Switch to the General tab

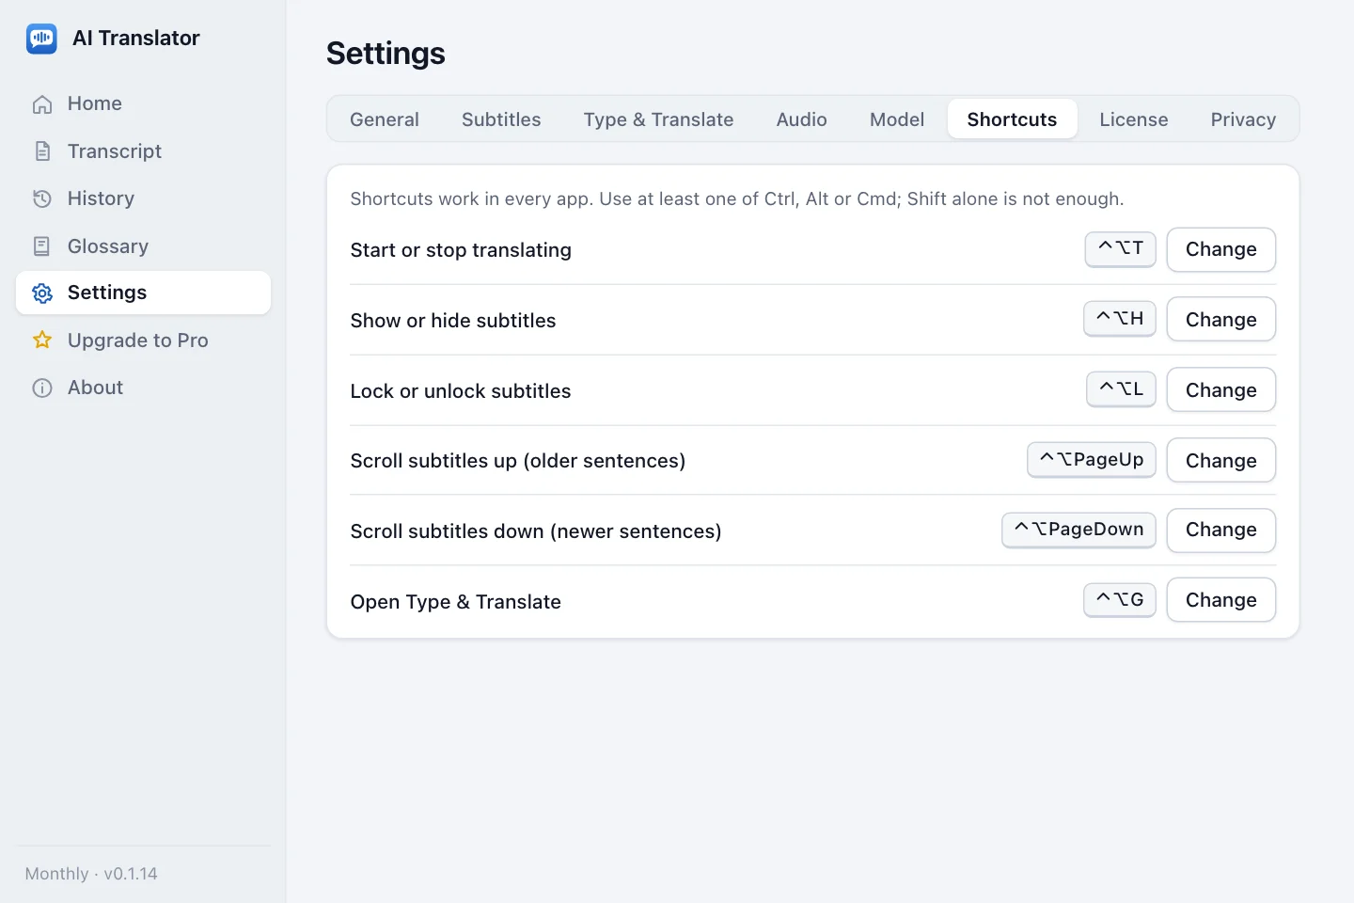385,119
